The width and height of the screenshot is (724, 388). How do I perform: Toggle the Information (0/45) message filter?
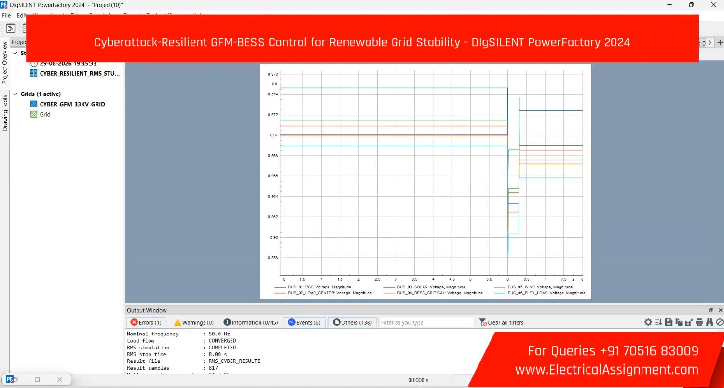(x=251, y=322)
